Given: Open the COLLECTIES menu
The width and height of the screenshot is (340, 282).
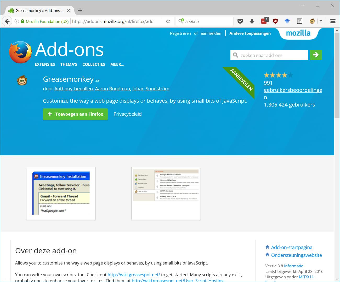Looking at the screenshot, I should (94, 64).
